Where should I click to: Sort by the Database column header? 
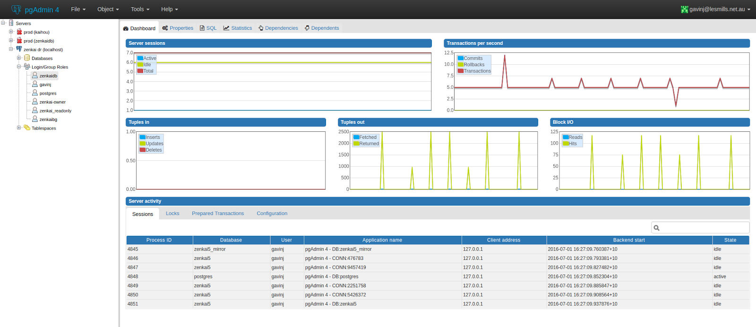[x=231, y=240]
